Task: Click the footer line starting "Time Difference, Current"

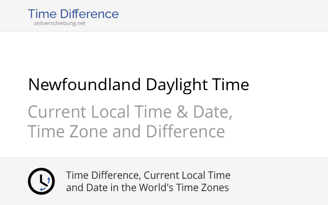Action: pyautogui.click(x=148, y=175)
